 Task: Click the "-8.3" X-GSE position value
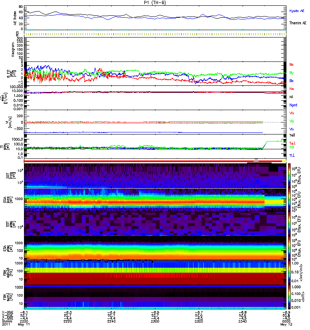[67, 313]
